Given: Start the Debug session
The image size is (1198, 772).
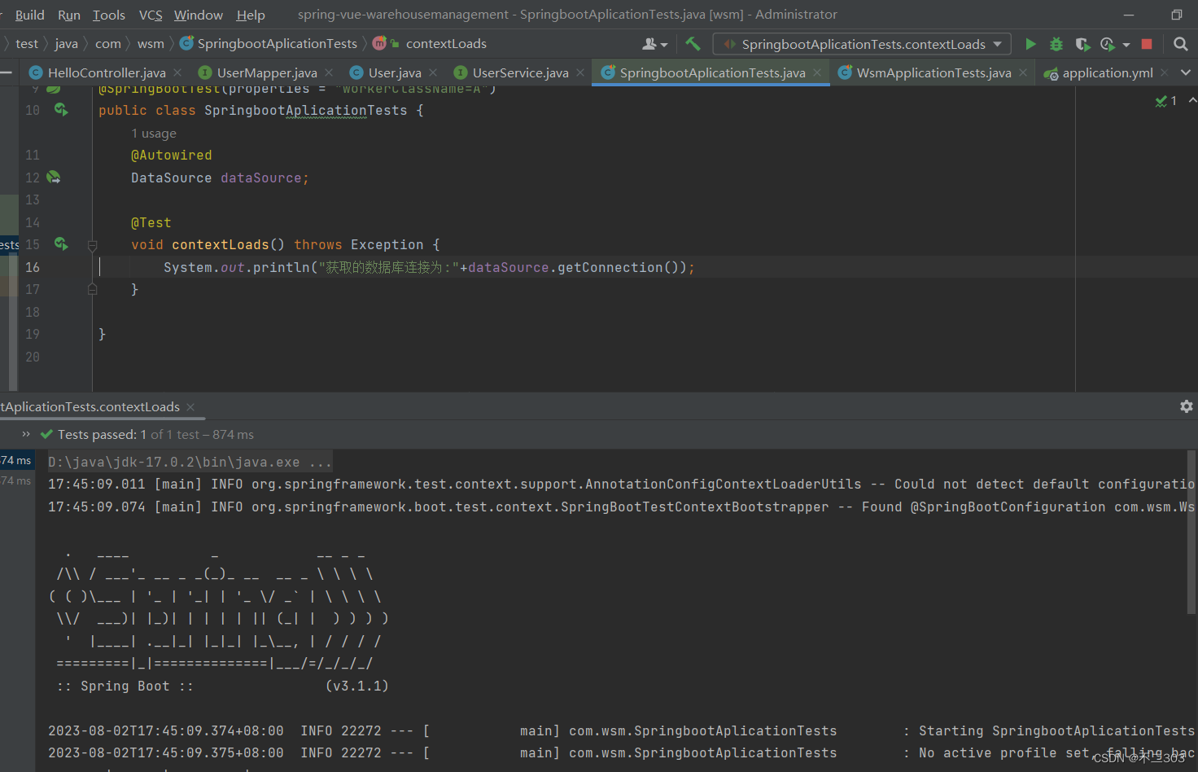Looking at the screenshot, I should 1056,43.
